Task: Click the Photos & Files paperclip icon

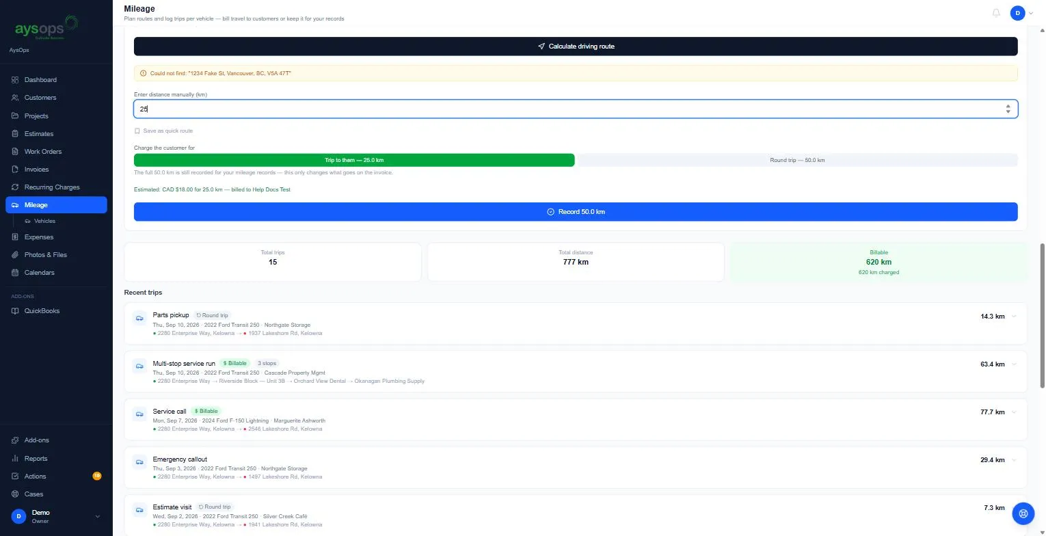Action: click(x=15, y=255)
